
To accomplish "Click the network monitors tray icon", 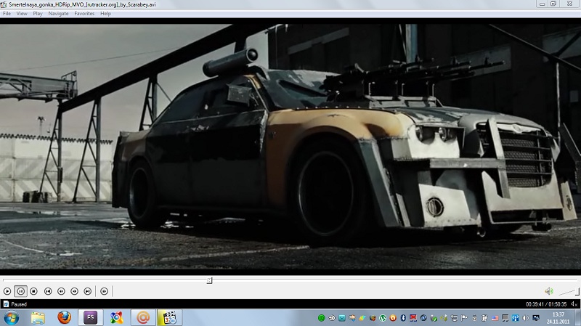I will click(x=536, y=318).
